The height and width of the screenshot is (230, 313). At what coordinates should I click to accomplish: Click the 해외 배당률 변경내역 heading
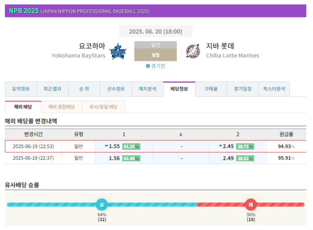tap(31, 121)
